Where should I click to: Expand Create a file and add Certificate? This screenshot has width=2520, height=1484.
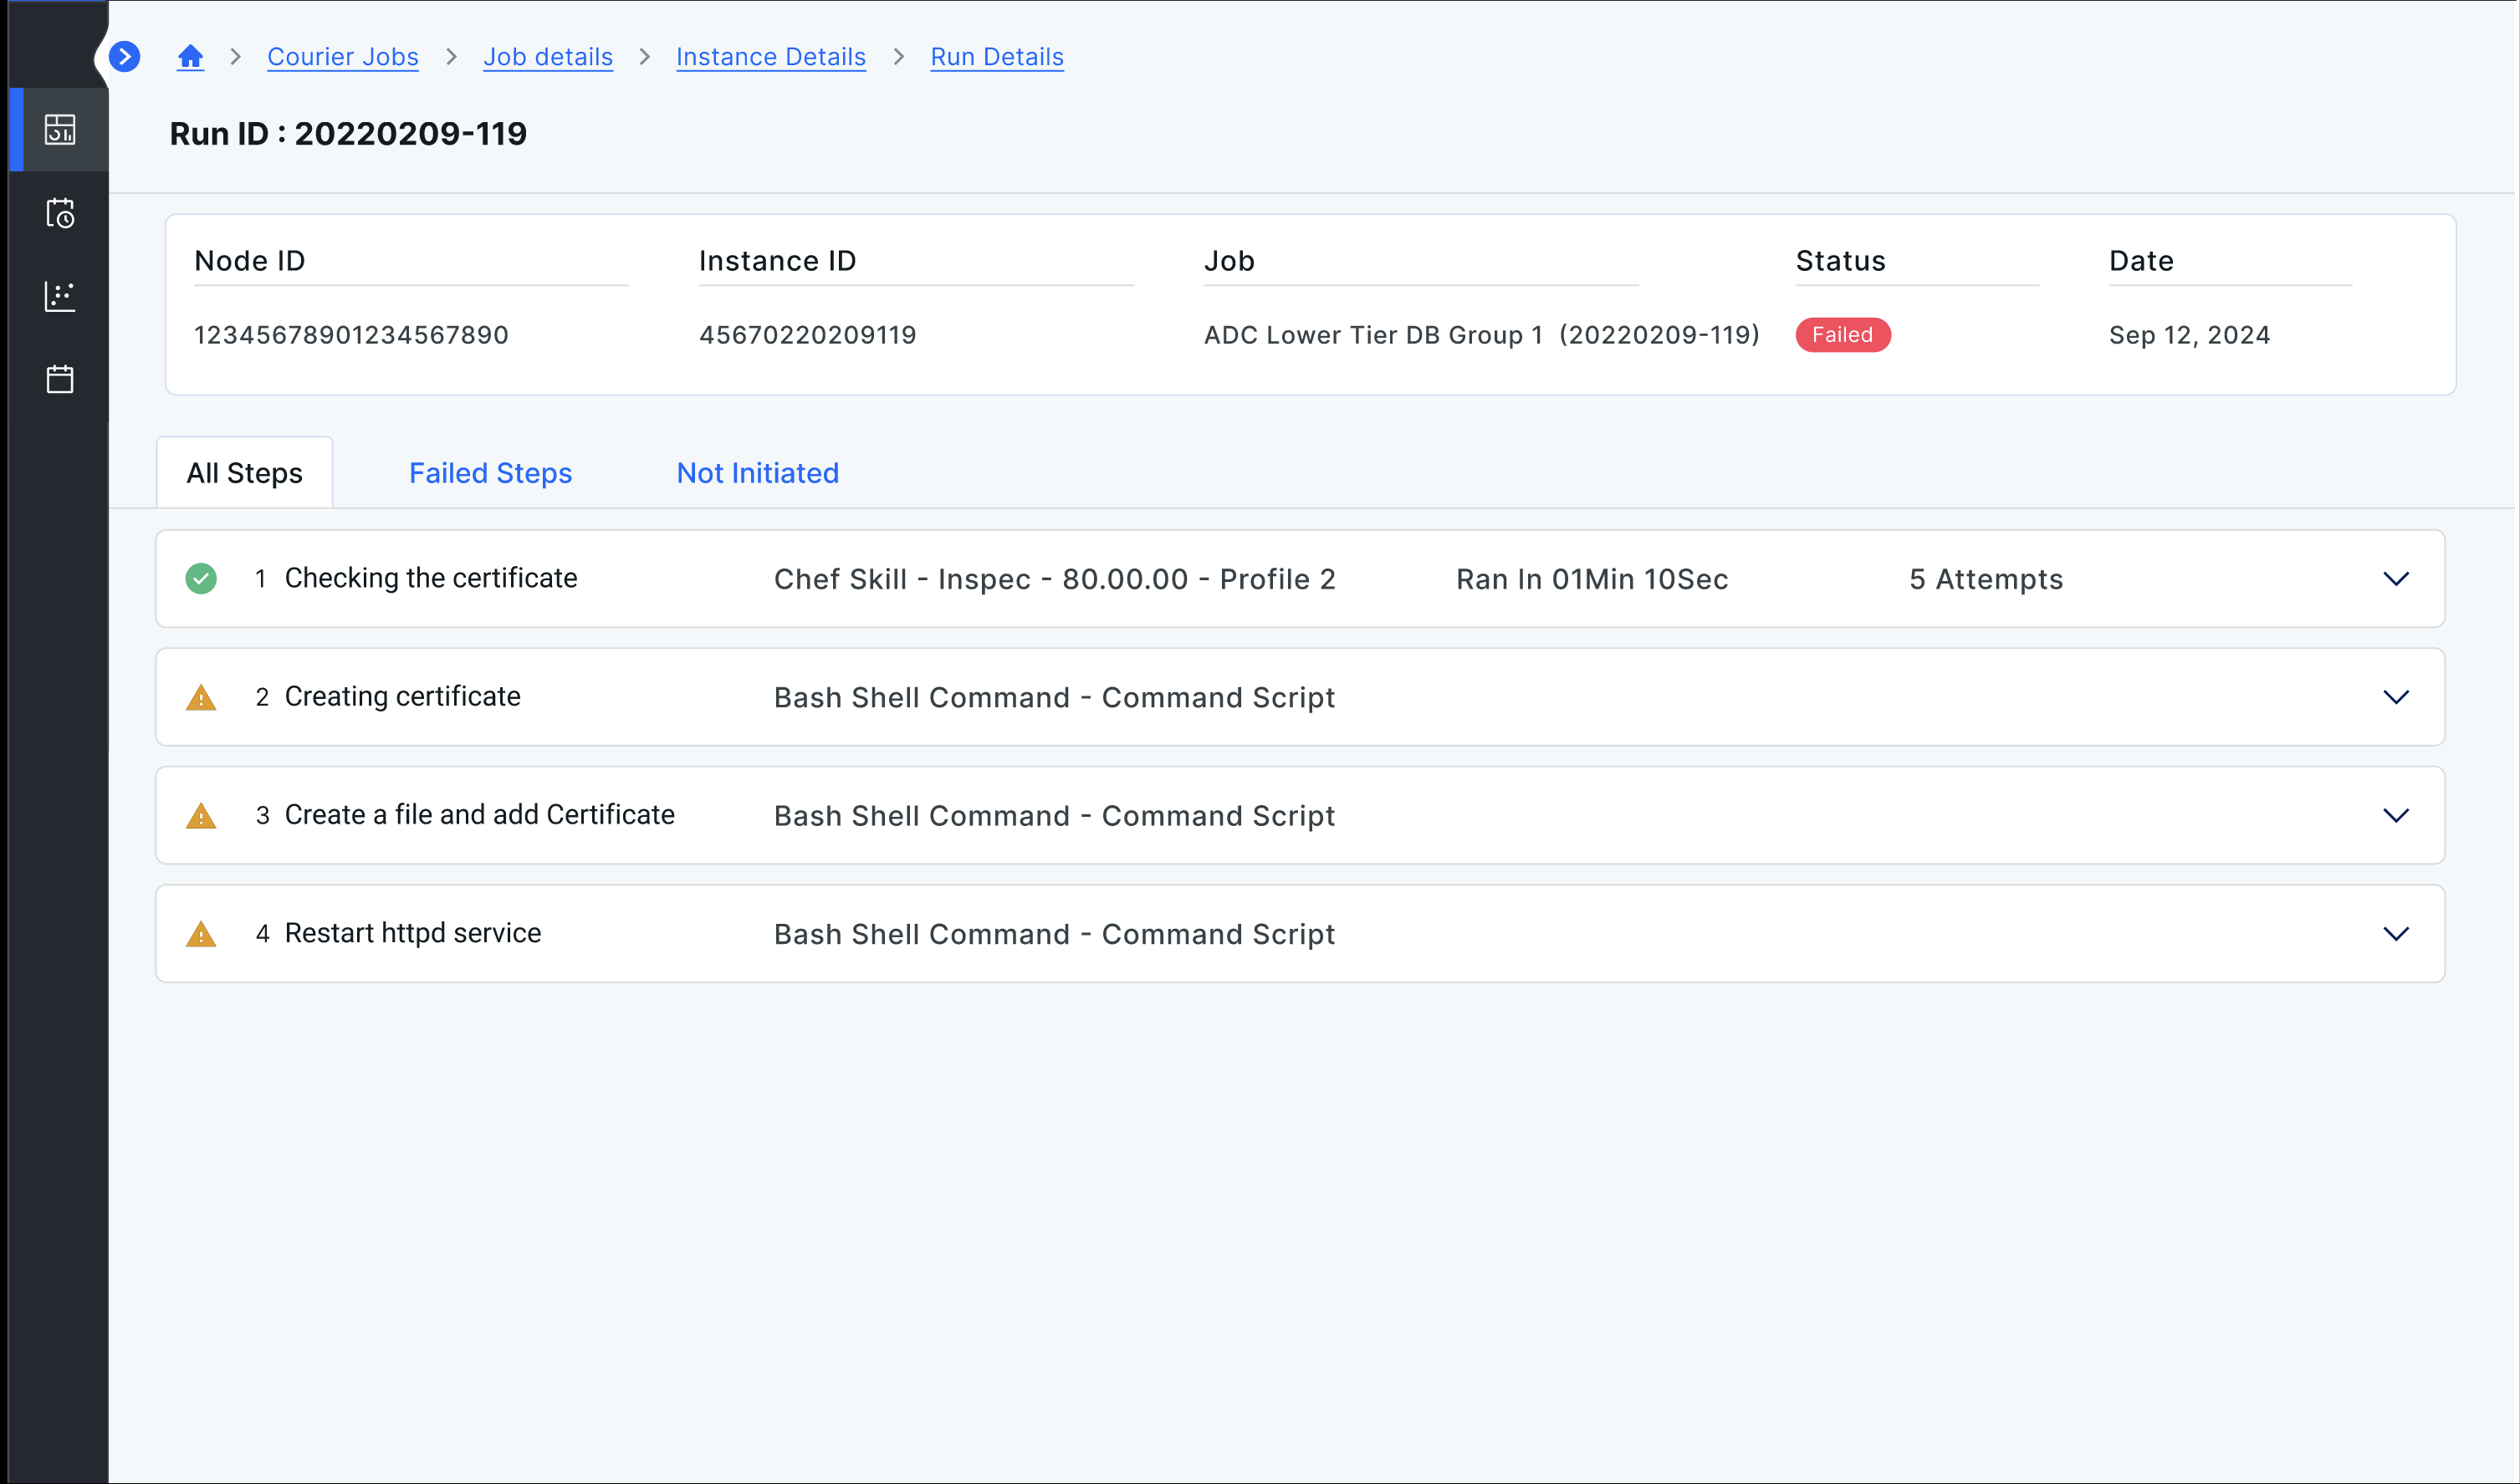[x=2395, y=815]
